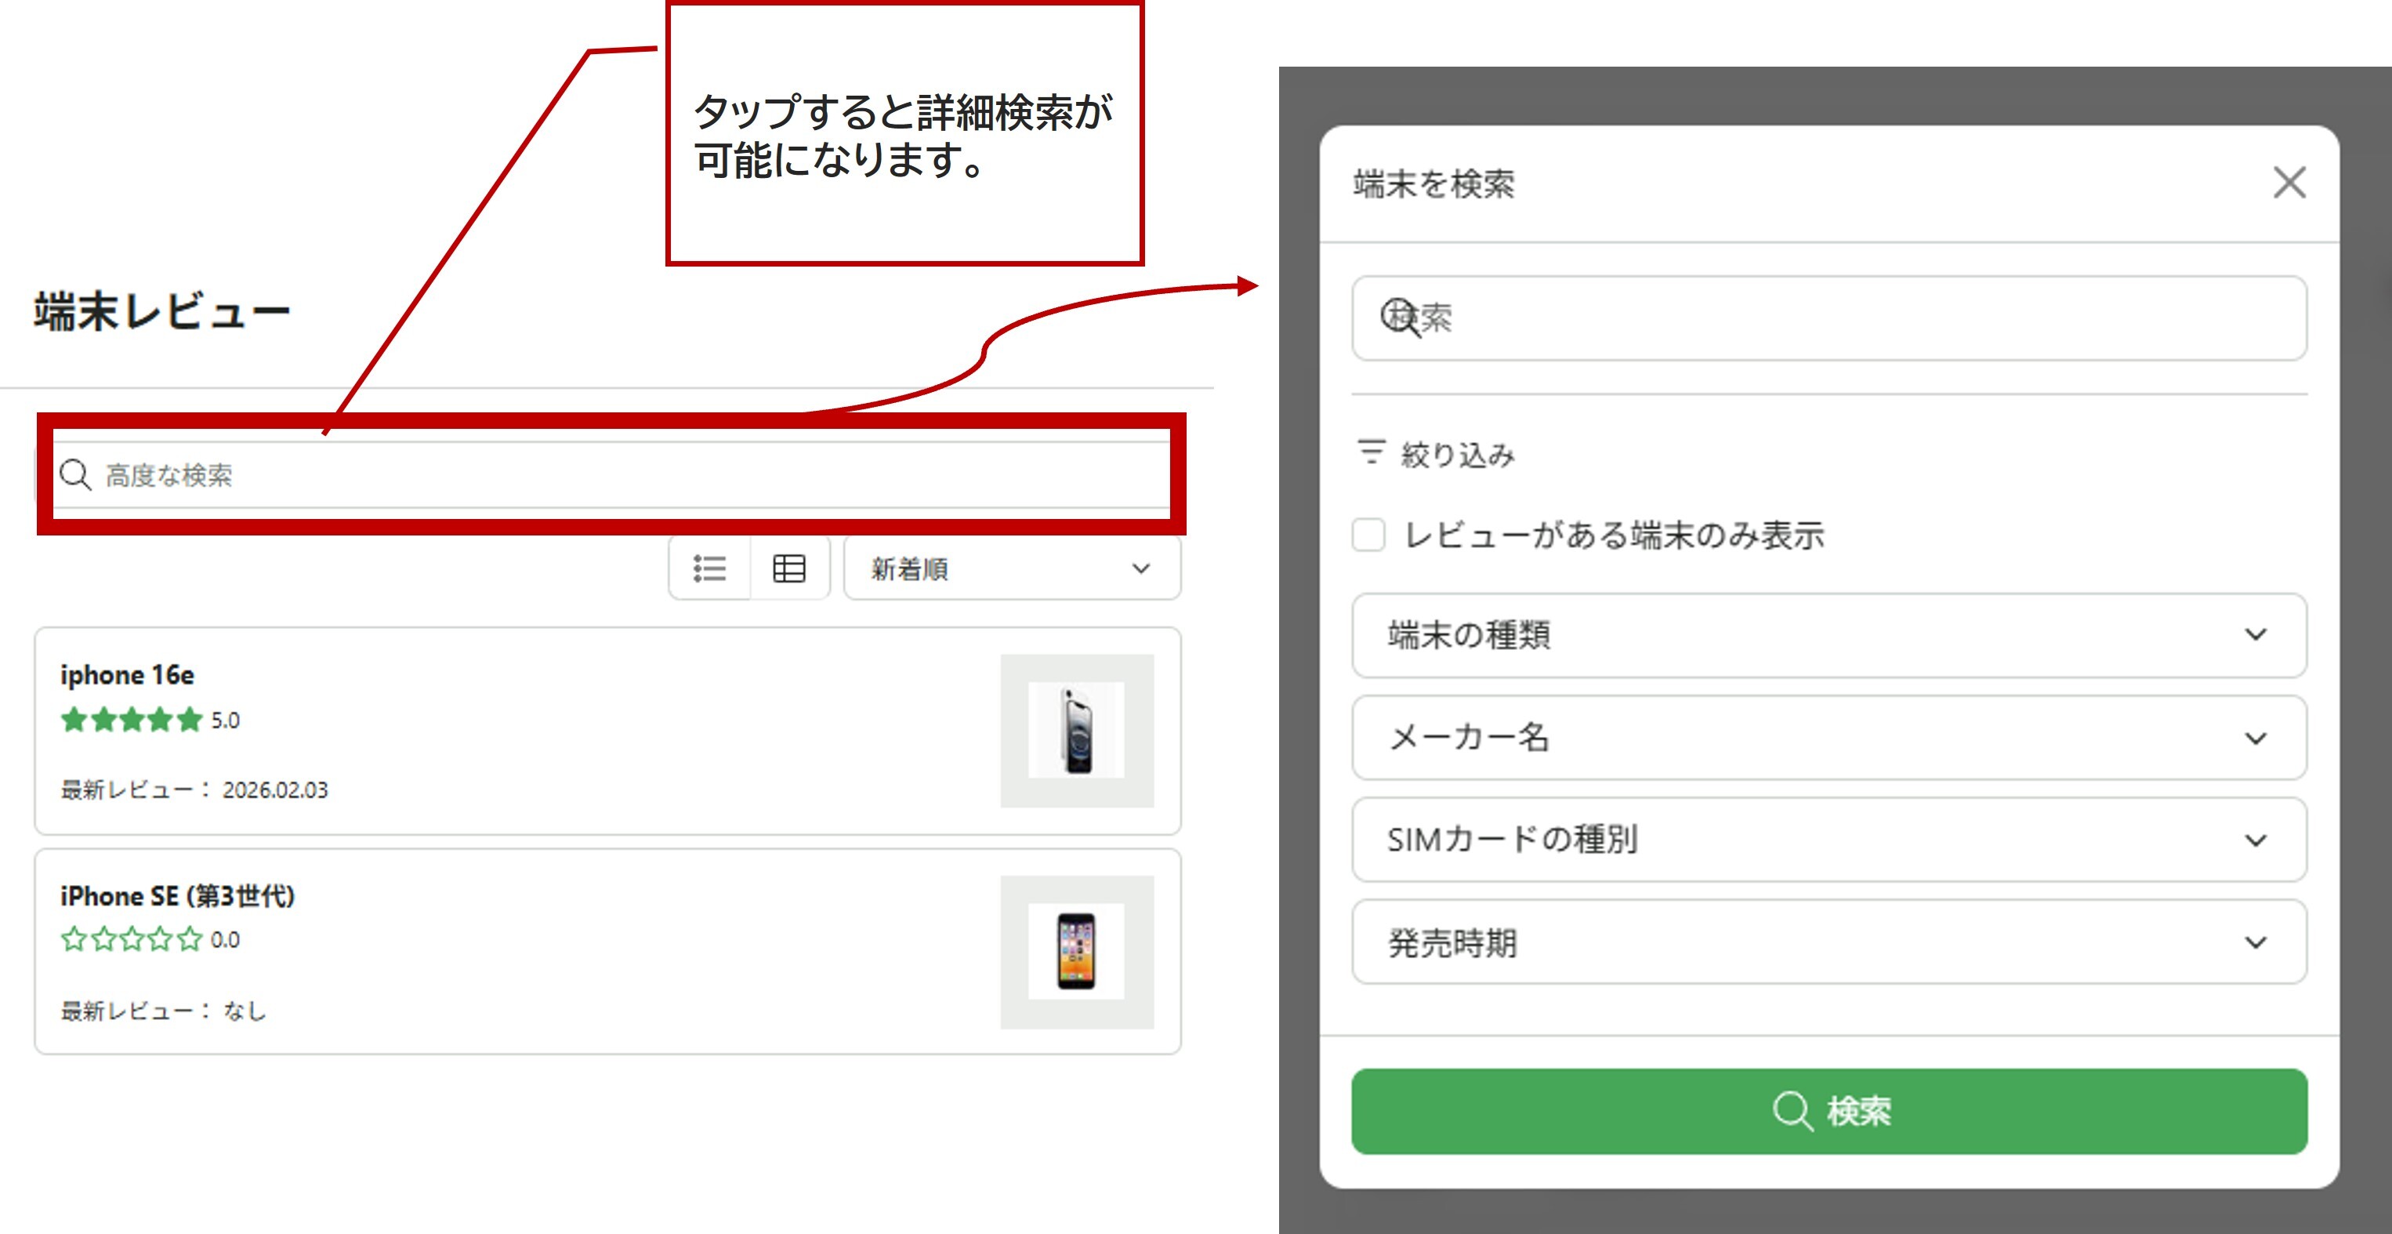
Task: Click iphone 16e star rating
Action: (132, 720)
